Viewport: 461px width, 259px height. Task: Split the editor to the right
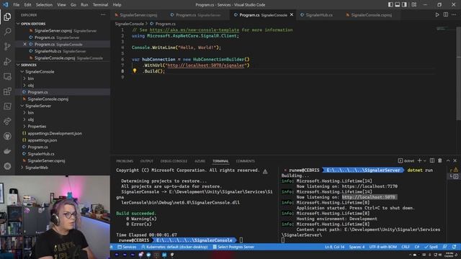point(446,14)
